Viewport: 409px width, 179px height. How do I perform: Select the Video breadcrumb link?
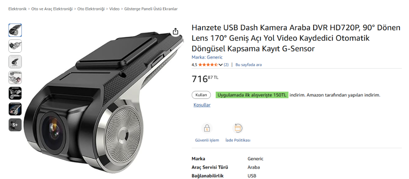[114, 9]
